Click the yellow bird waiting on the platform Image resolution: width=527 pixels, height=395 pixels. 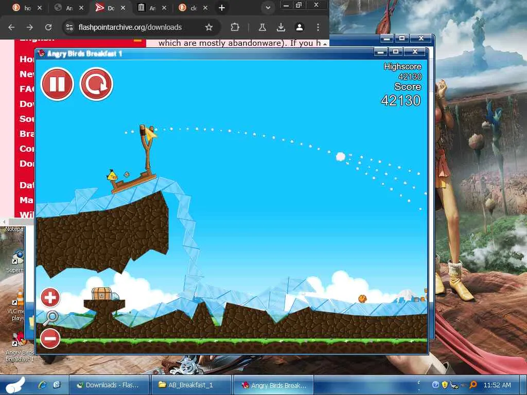[112, 175]
